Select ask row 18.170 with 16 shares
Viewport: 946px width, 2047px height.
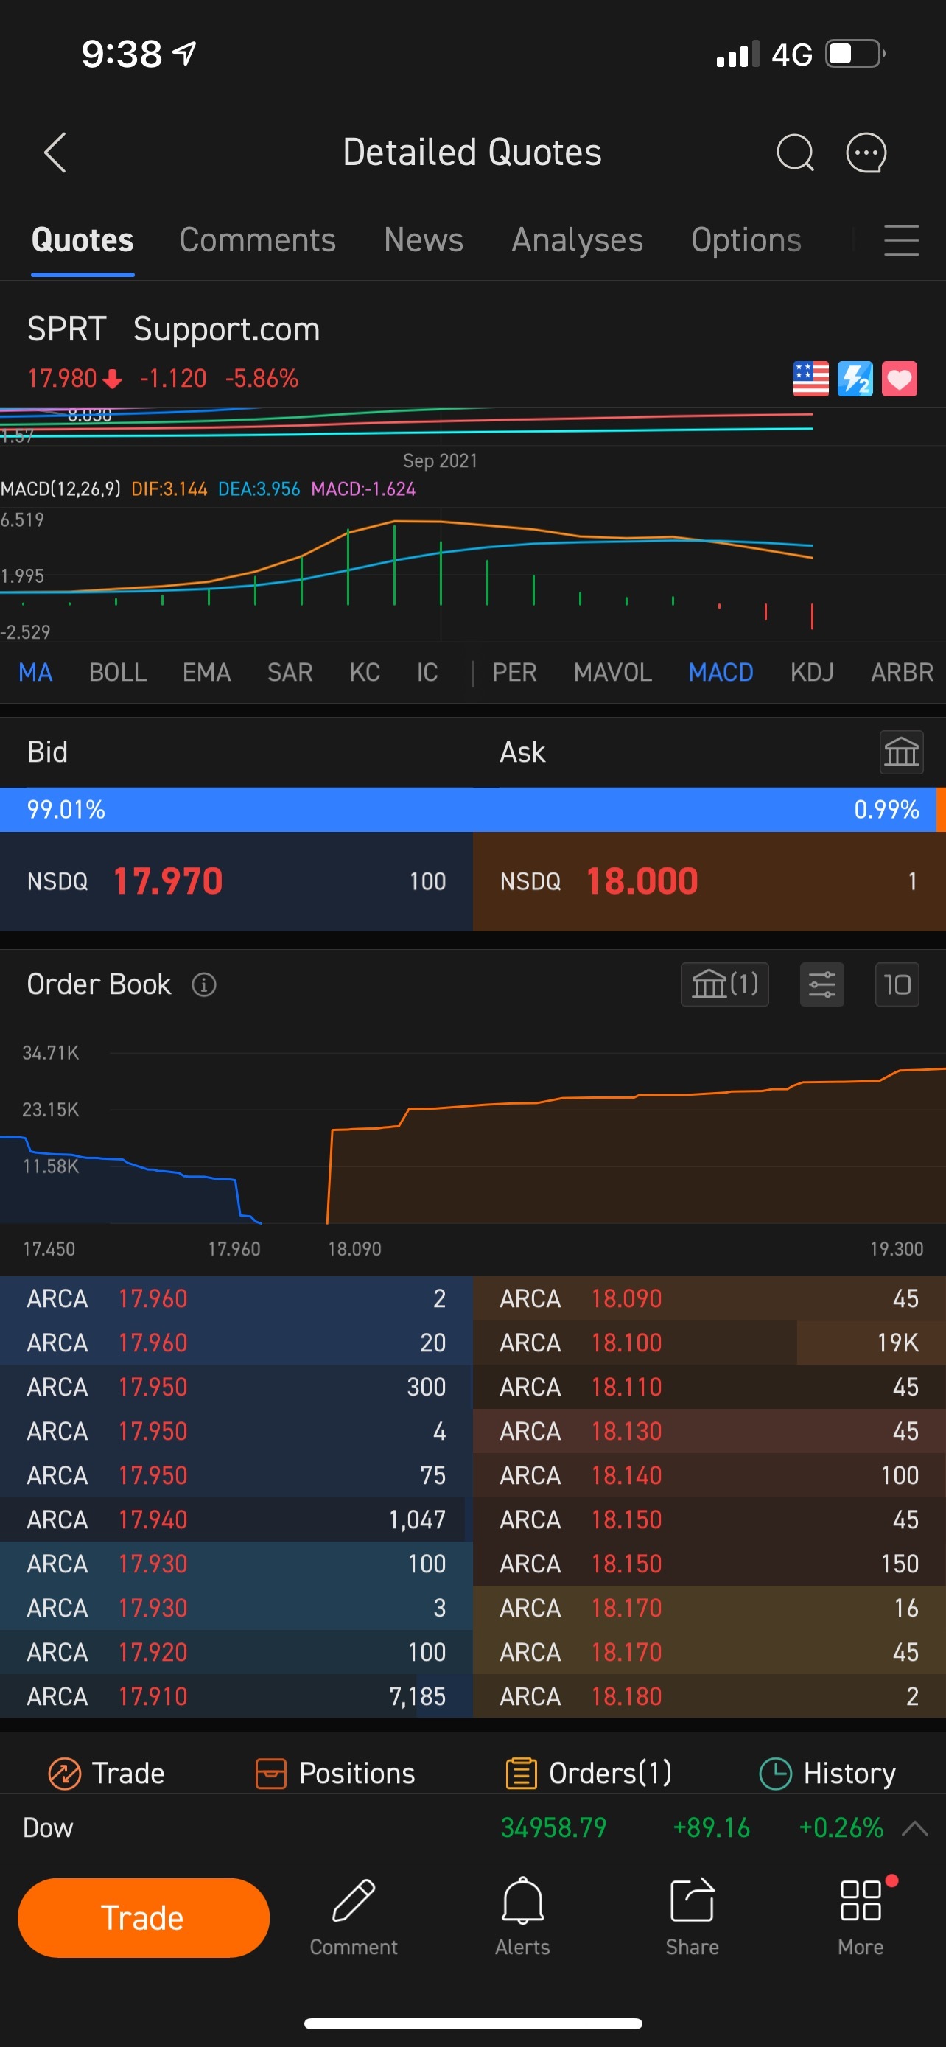click(709, 1608)
